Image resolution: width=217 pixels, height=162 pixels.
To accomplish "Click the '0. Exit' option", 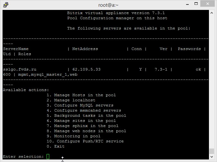I will (56, 146).
